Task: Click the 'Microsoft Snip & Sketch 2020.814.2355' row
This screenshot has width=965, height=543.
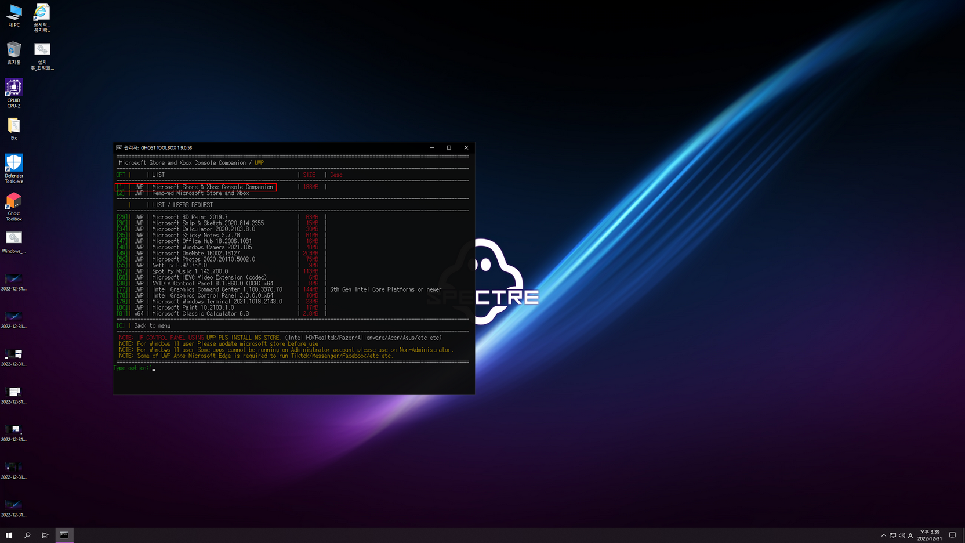Action: (x=222, y=223)
